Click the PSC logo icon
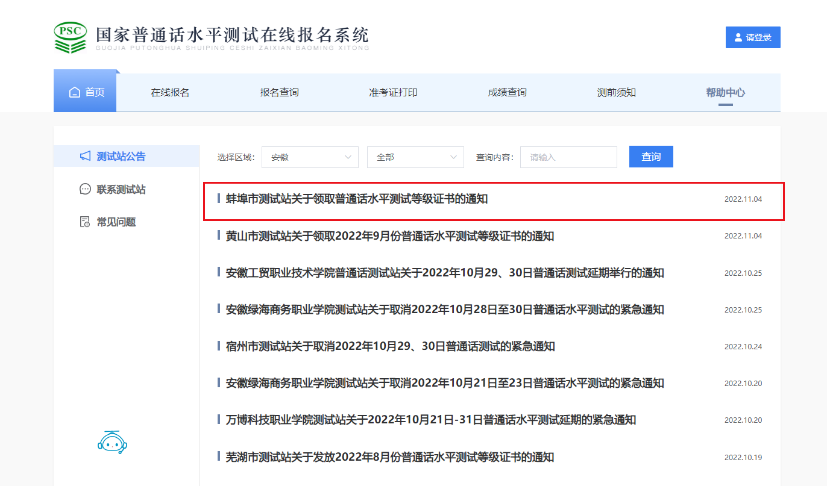The image size is (827, 486). 71,37
